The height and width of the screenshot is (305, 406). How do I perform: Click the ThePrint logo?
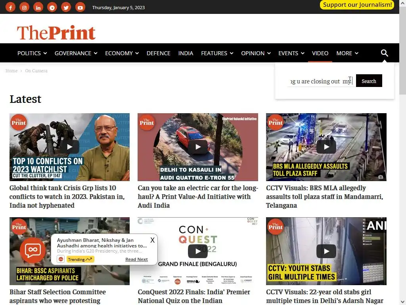click(x=56, y=33)
